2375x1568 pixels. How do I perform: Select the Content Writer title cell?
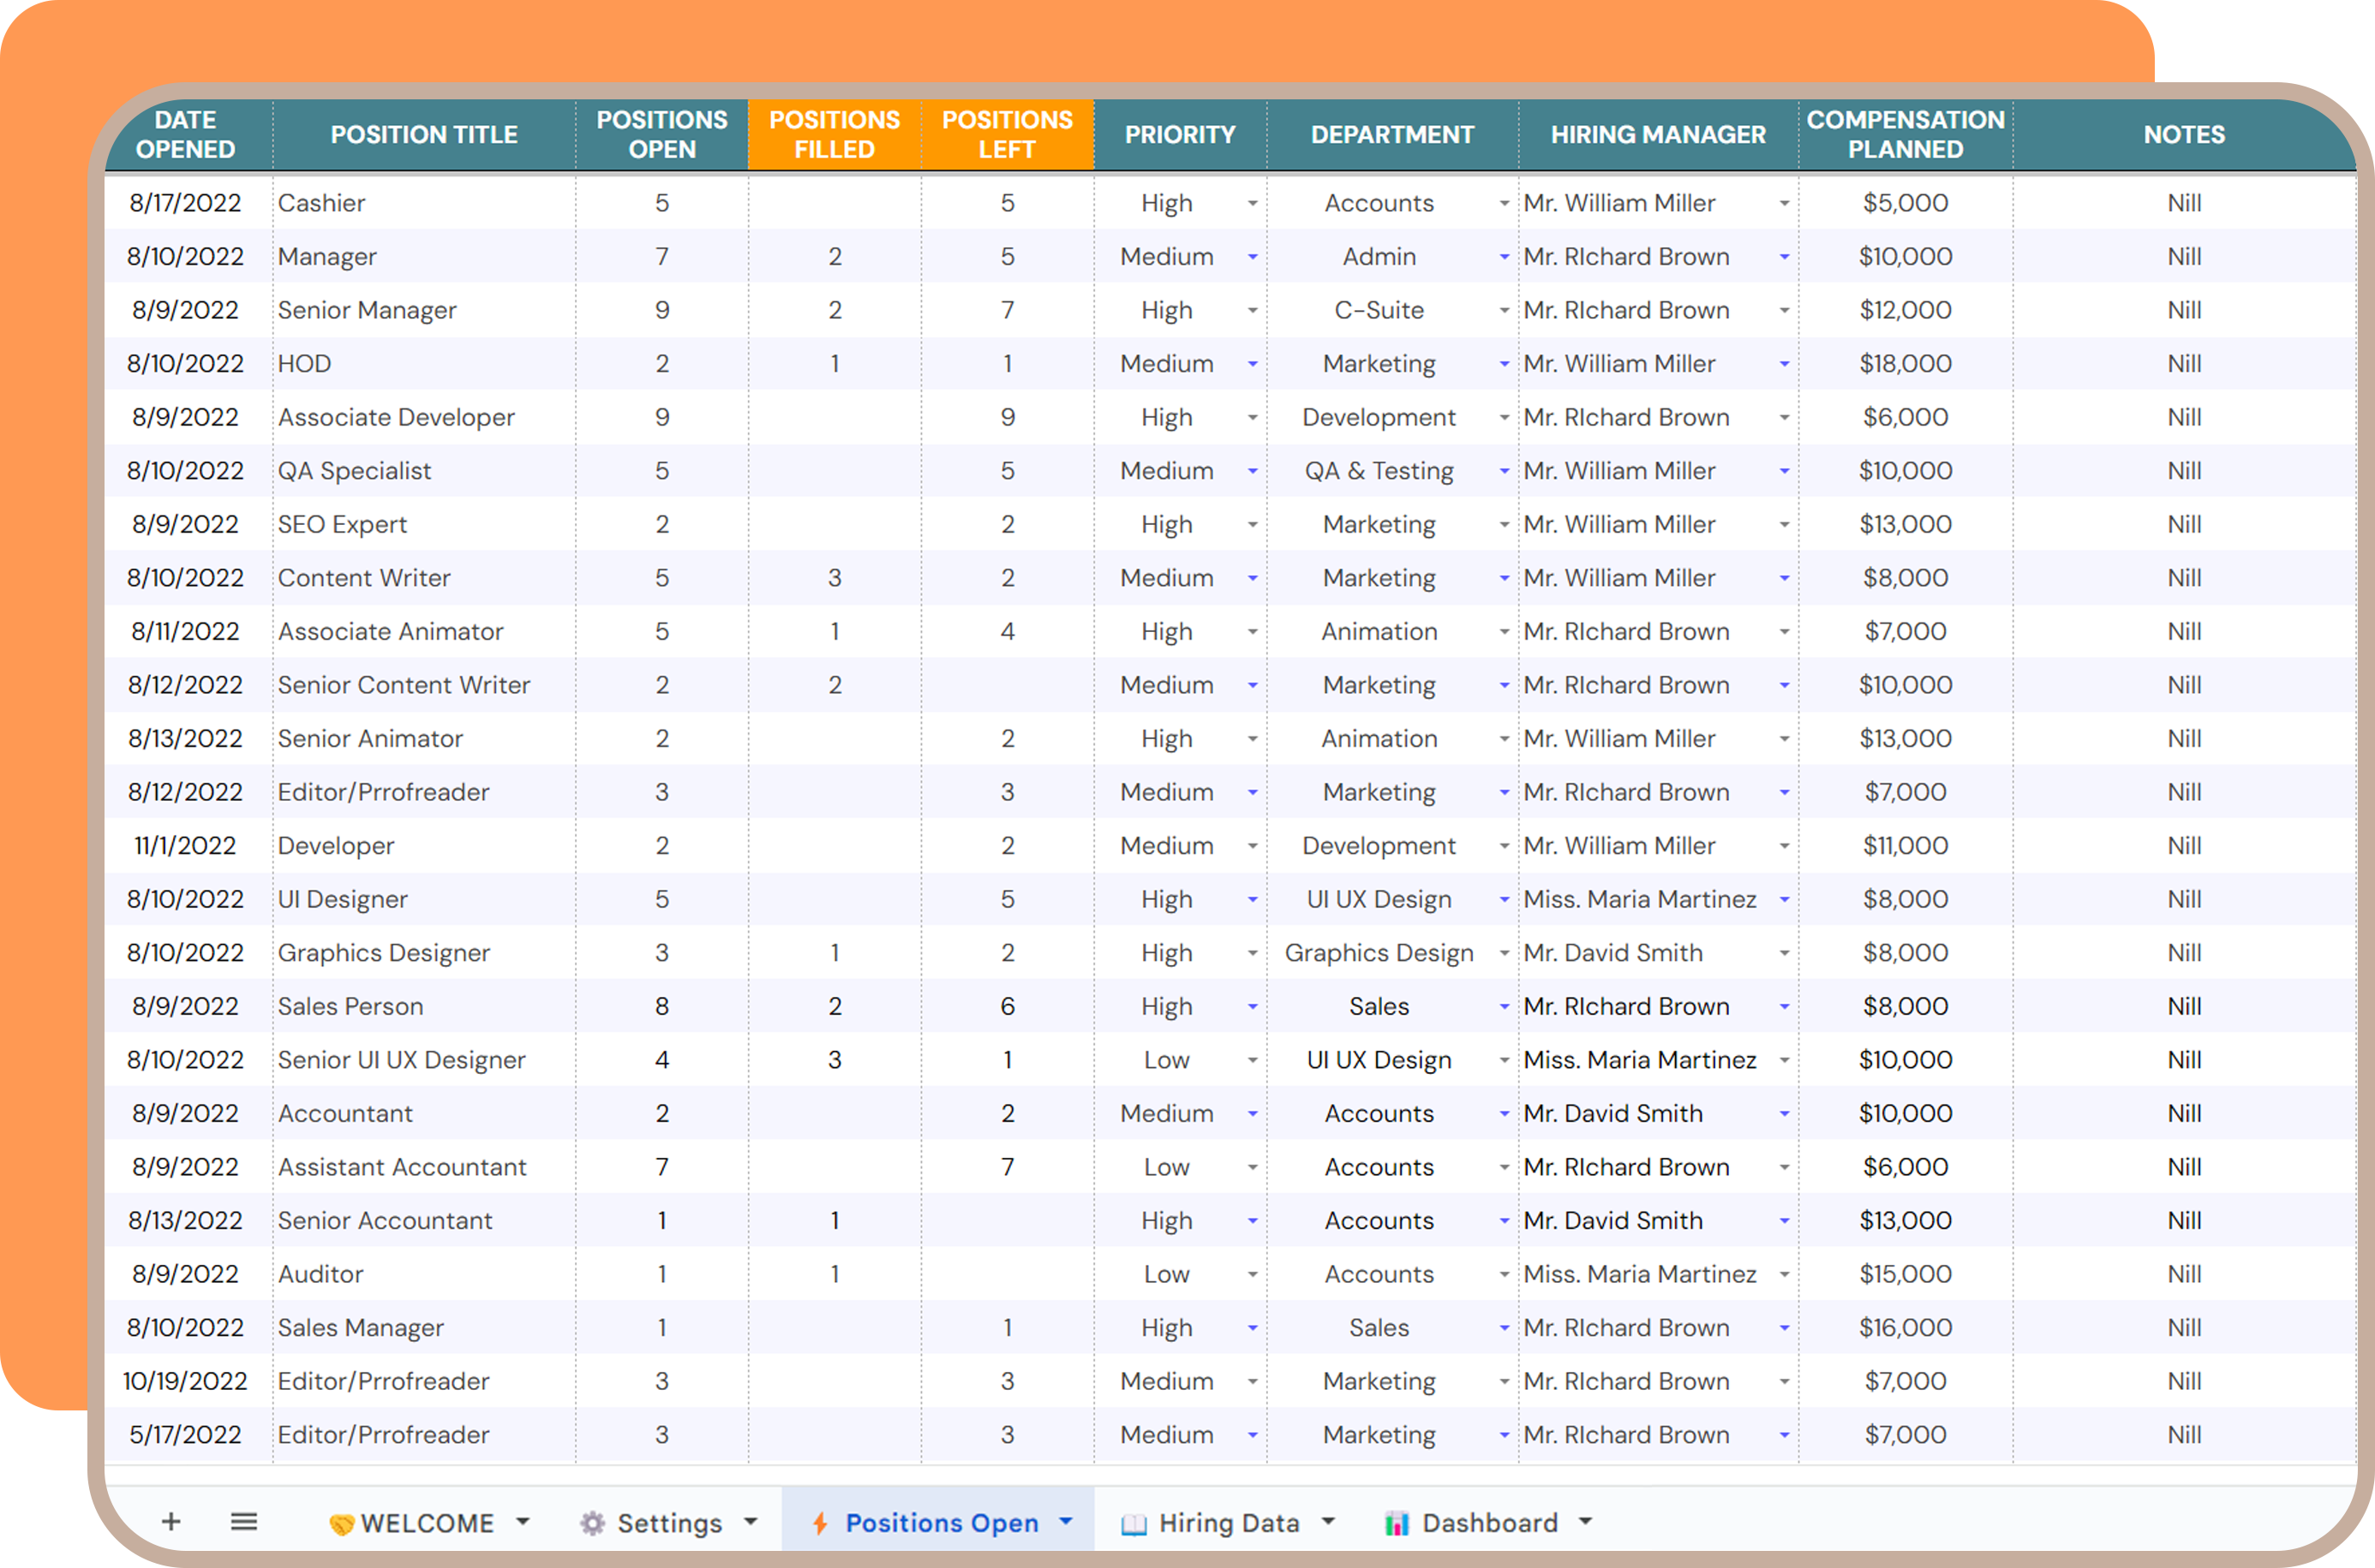424,578
